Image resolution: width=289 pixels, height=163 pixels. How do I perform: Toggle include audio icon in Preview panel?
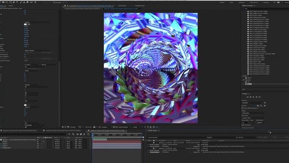(258, 105)
